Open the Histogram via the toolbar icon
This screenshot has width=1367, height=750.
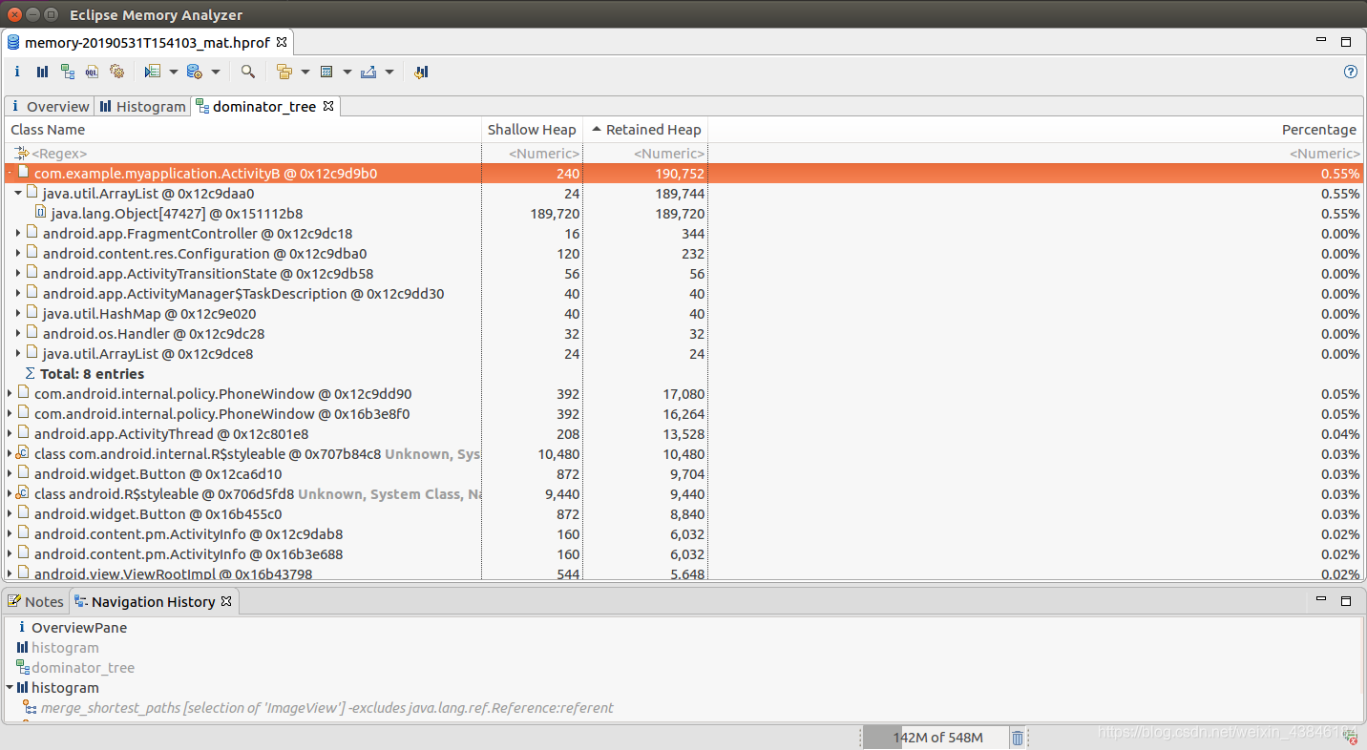(x=42, y=72)
